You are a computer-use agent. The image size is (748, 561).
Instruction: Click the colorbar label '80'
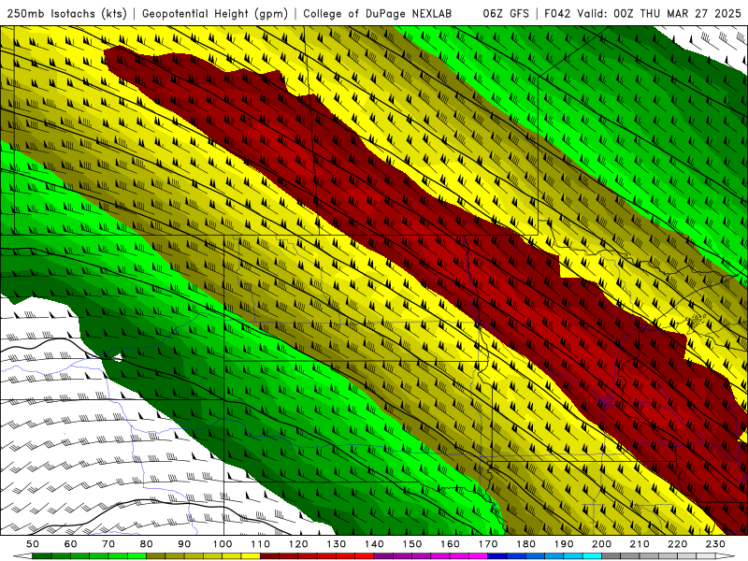pos(147,544)
